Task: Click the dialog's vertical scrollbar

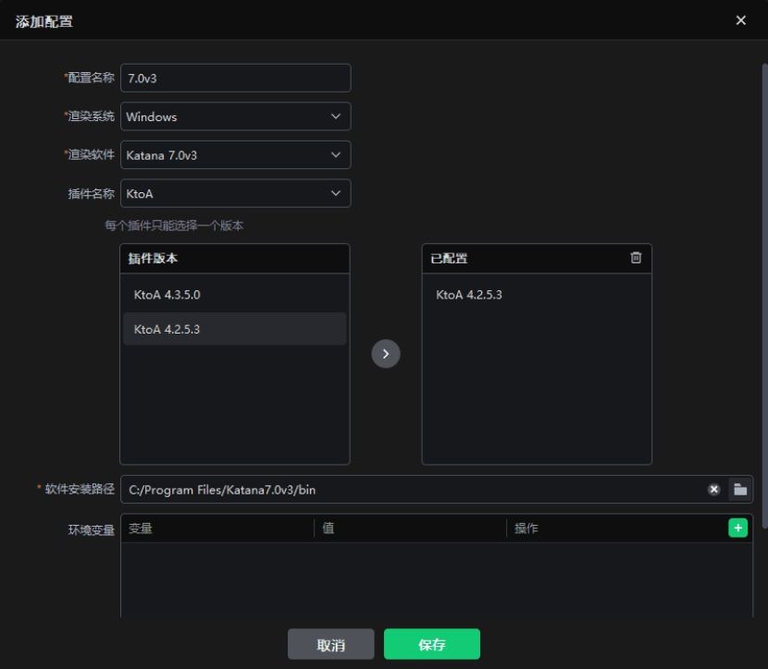Action: pyautogui.click(x=764, y=296)
